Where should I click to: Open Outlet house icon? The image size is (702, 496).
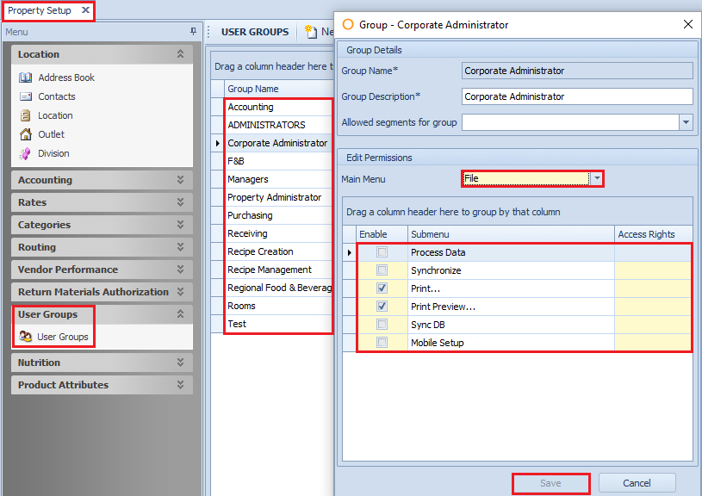[x=25, y=134]
